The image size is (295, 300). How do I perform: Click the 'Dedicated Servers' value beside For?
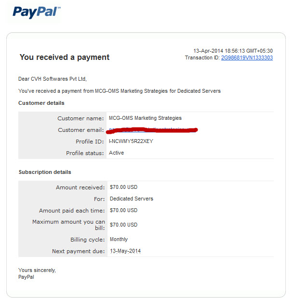coord(132,199)
